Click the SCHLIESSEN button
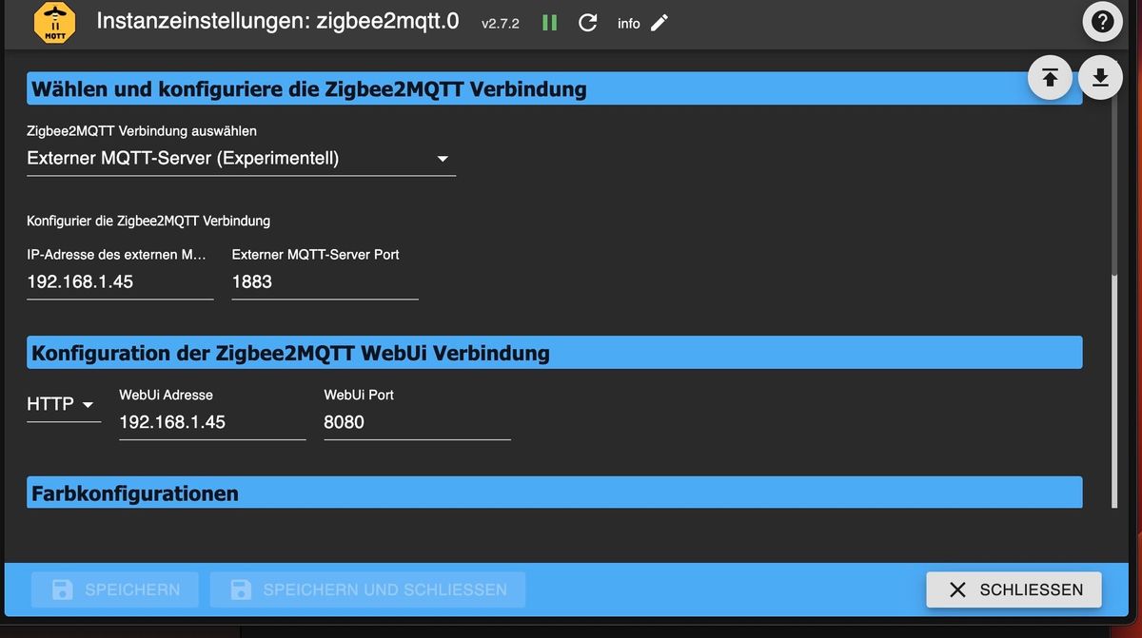1142x638 pixels. 1014,590
